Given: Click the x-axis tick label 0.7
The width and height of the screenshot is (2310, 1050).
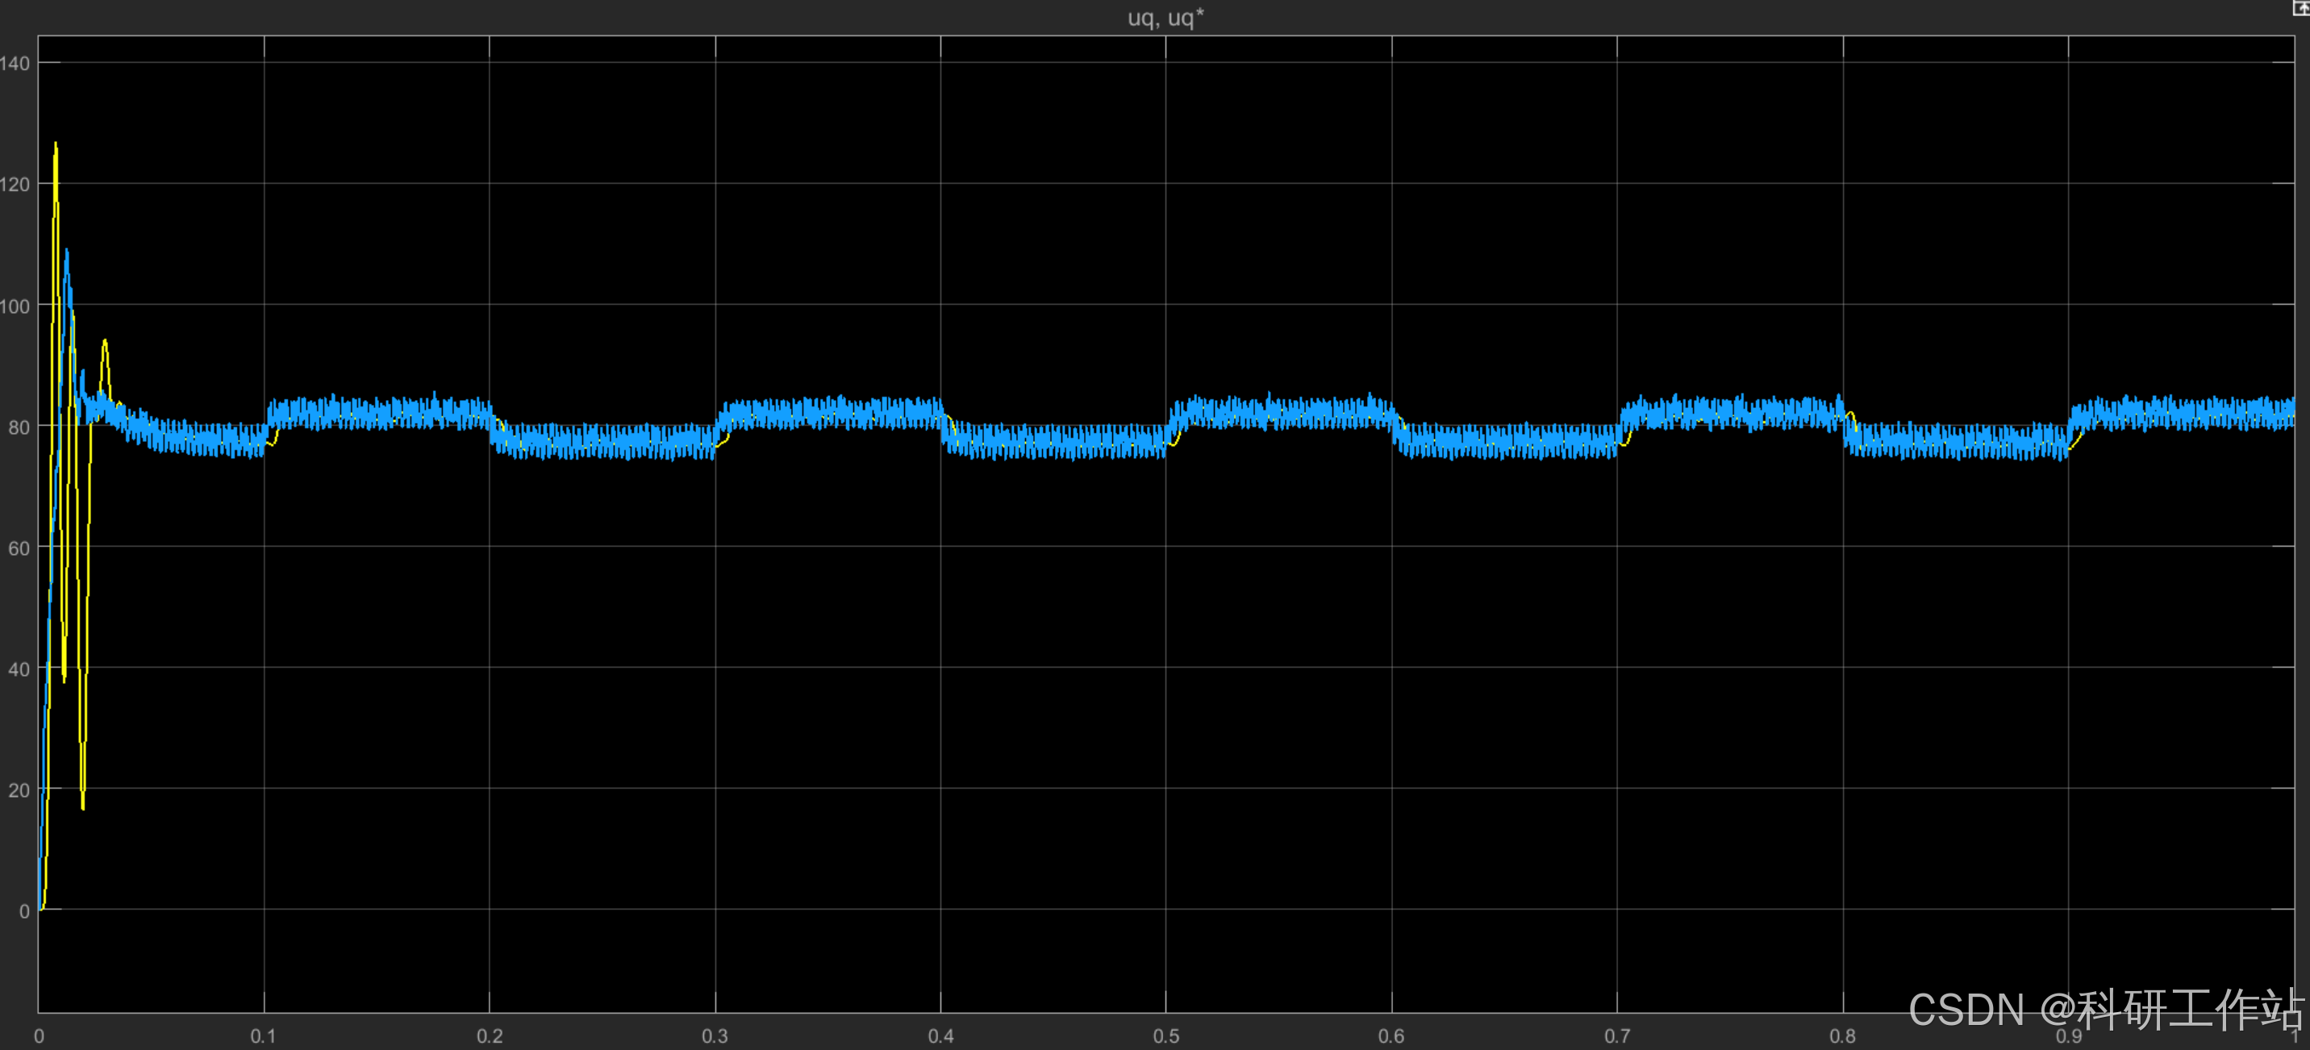Looking at the screenshot, I should coord(1617,1035).
